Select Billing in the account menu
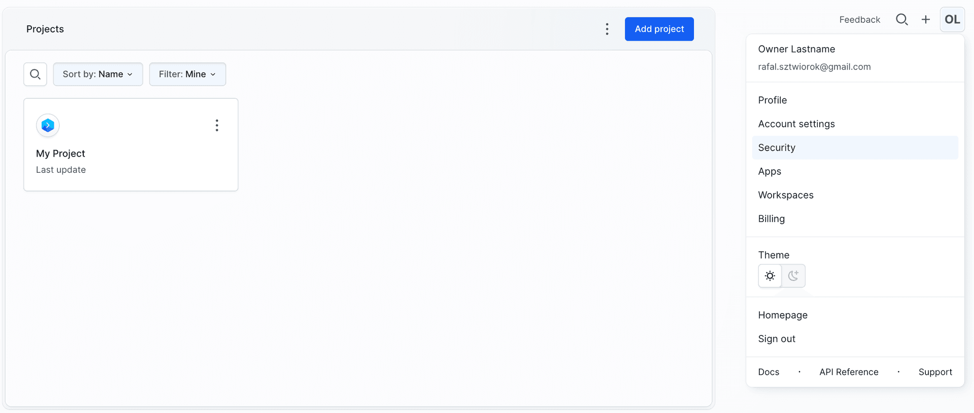 point(772,218)
